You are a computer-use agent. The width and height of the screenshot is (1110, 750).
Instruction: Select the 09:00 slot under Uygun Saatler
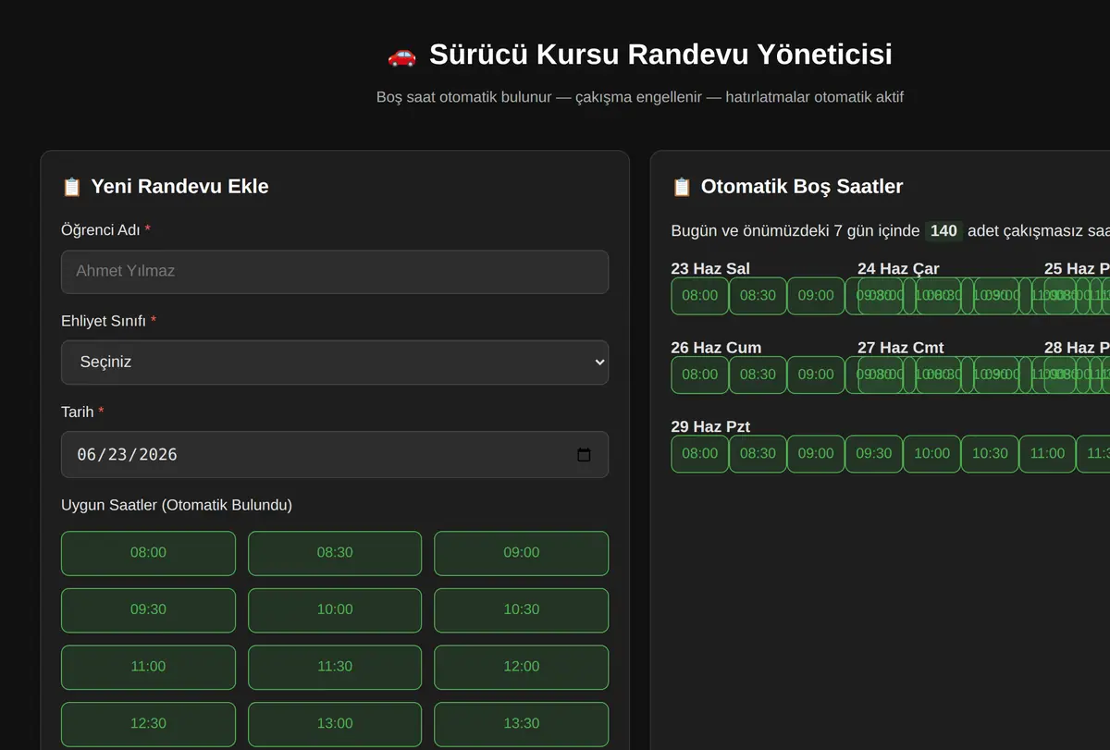522,553
